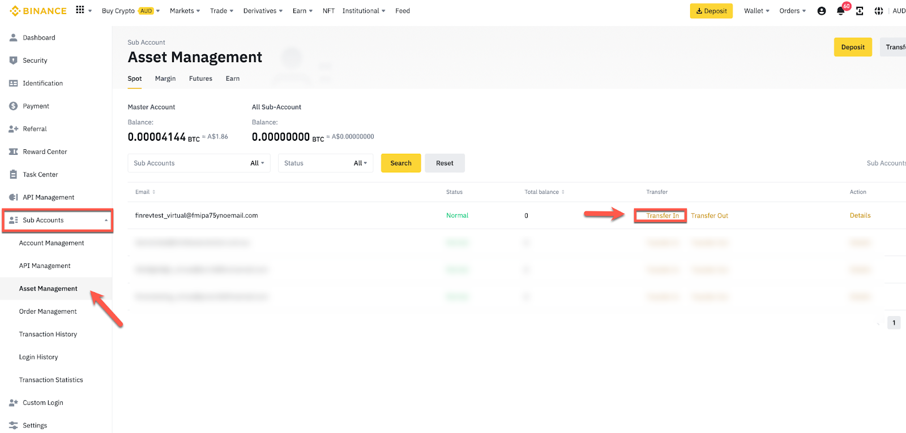Image resolution: width=906 pixels, height=433 pixels.
Task: Click the All Sub-Account balance 0.00000000
Action: click(281, 137)
